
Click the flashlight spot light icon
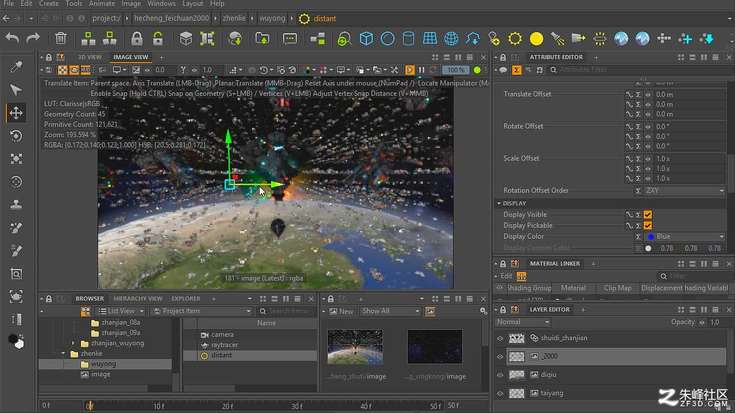click(x=558, y=38)
